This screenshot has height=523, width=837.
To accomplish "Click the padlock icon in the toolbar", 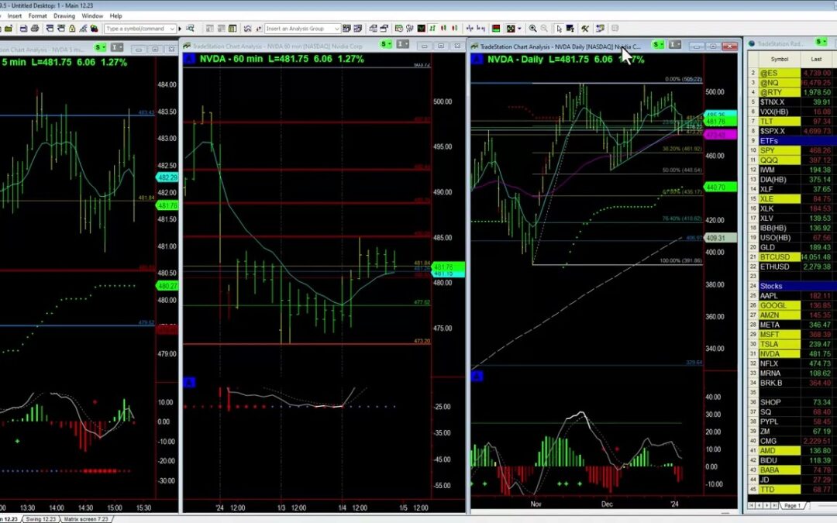I will [72, 29].
